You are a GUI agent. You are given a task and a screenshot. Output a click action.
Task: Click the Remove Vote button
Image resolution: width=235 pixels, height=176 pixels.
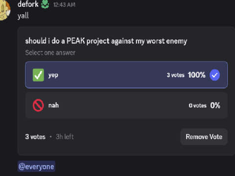[x=204, y=137]
